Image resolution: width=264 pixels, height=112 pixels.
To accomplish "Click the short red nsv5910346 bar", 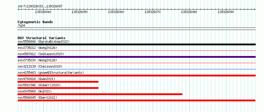I will tap(58, 88).
